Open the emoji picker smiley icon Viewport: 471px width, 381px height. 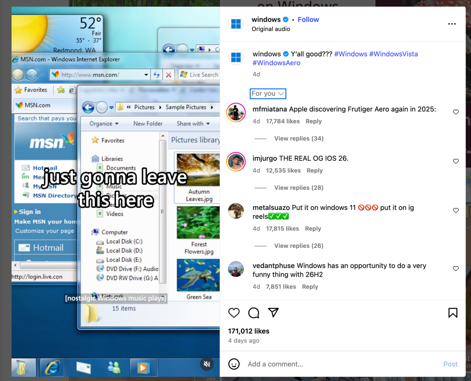(x=234, y=364)
